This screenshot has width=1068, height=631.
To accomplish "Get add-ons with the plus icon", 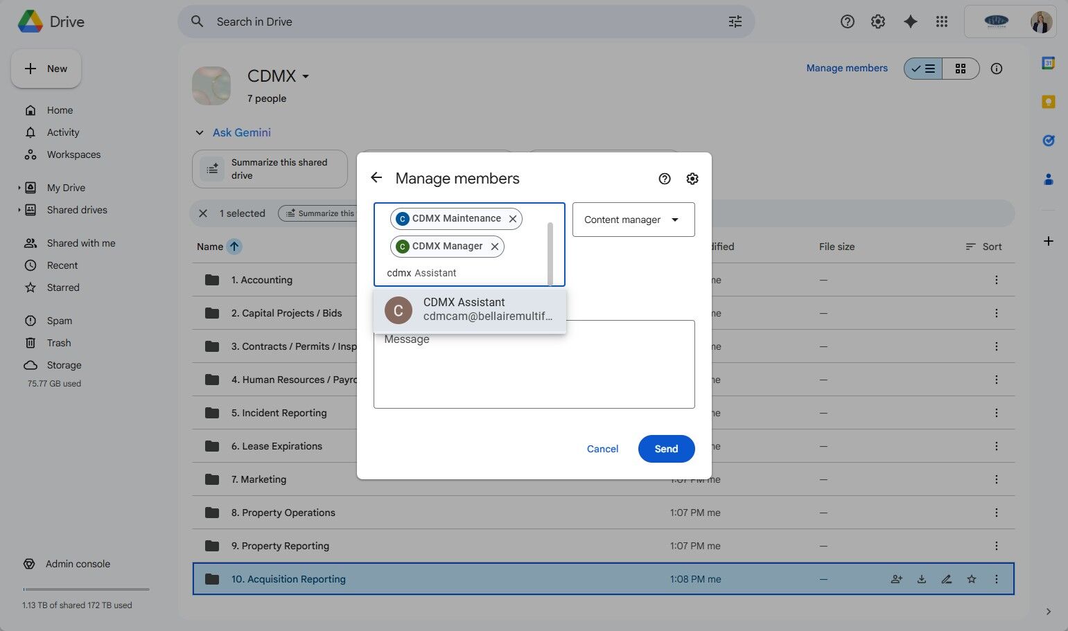I will click(x=1049, y=241).
